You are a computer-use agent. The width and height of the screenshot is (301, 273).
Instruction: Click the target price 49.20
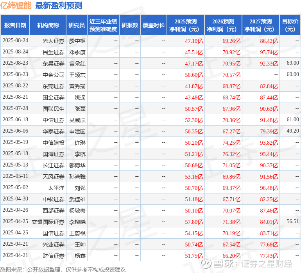coord(293,131)
